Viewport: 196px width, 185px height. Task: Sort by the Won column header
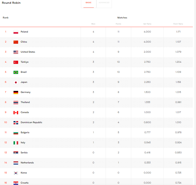[93, 24]
